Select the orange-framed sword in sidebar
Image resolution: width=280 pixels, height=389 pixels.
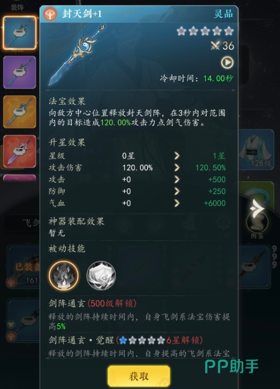pyautogui.click(x=20, y=112)
